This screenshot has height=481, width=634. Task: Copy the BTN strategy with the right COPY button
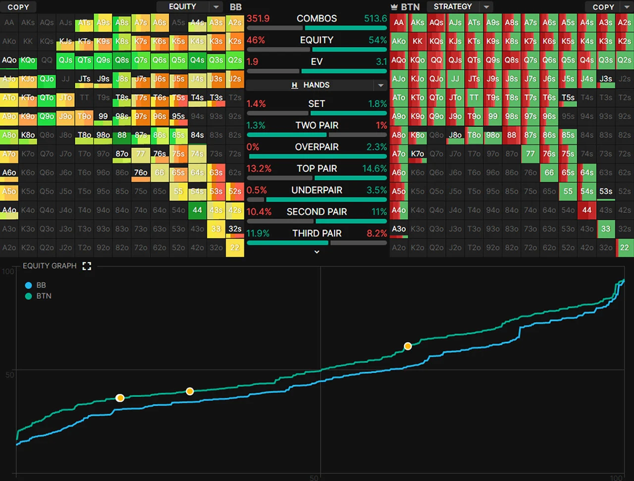coord(603,7)
